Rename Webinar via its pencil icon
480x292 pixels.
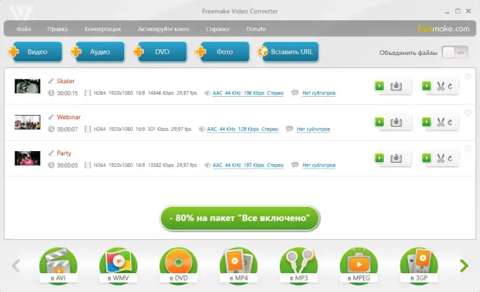(51, 117)
